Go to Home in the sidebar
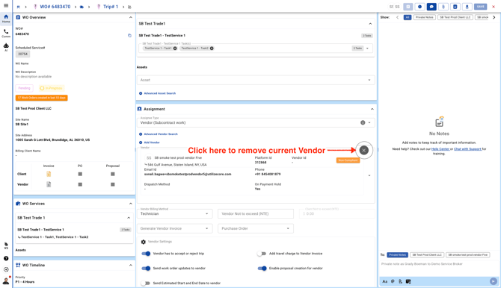501x288 pixels. [6, 19]
